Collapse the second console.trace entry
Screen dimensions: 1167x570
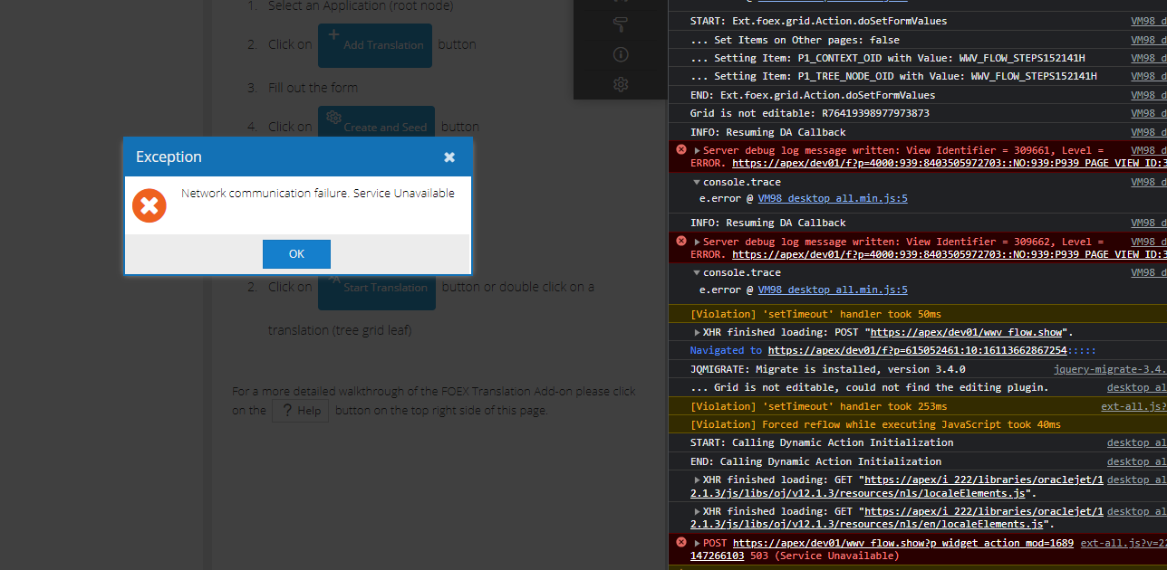[696, 272]
